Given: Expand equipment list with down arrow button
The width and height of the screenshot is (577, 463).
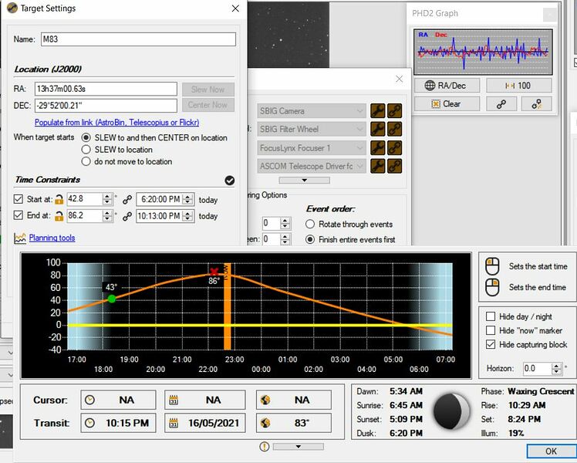Looking at the screenshot, I should click(303, 181).
